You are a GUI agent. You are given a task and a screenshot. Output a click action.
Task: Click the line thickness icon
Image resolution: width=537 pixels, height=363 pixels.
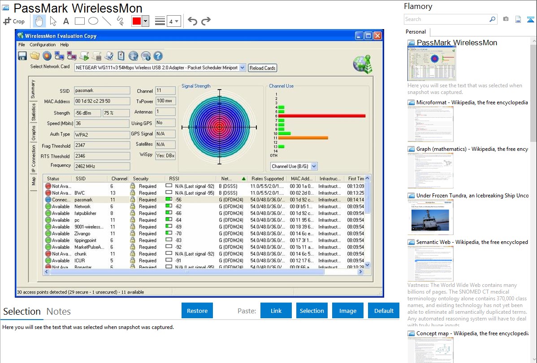coord(160,21)
